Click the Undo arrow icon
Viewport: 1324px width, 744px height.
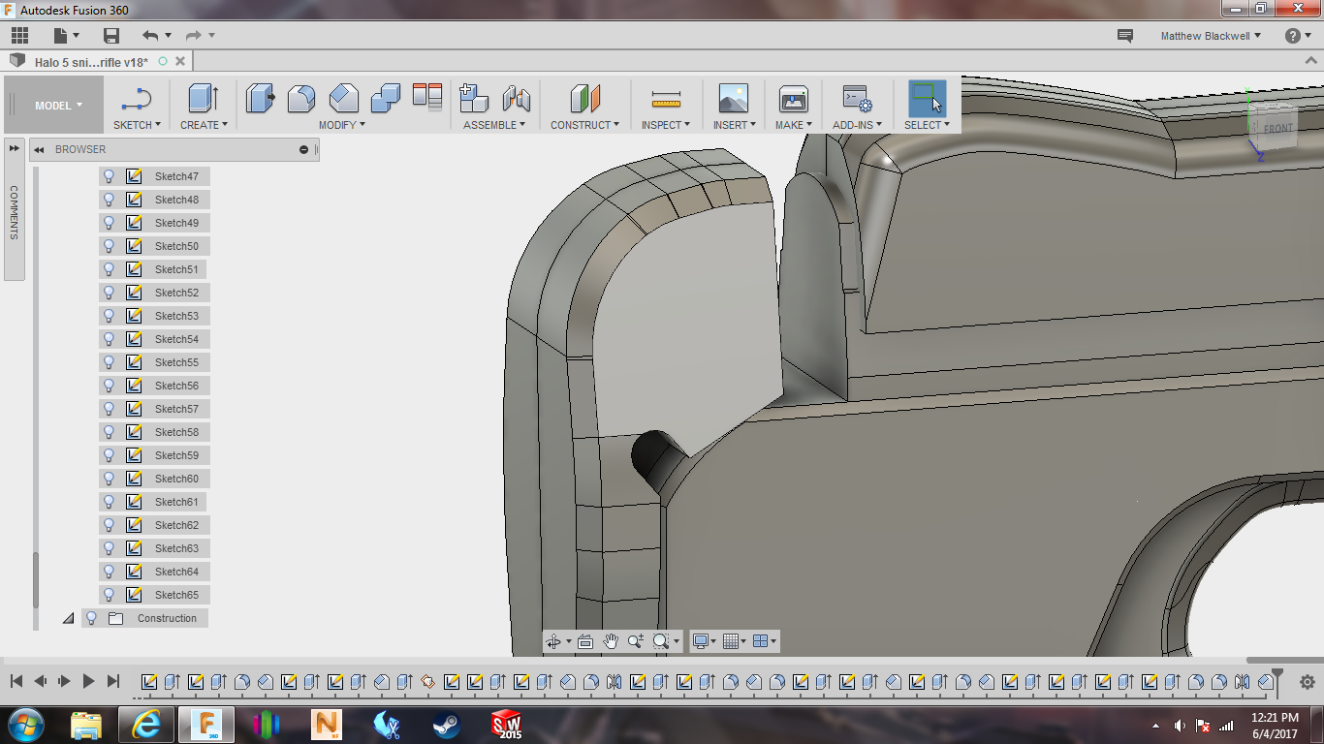[150, 36]
